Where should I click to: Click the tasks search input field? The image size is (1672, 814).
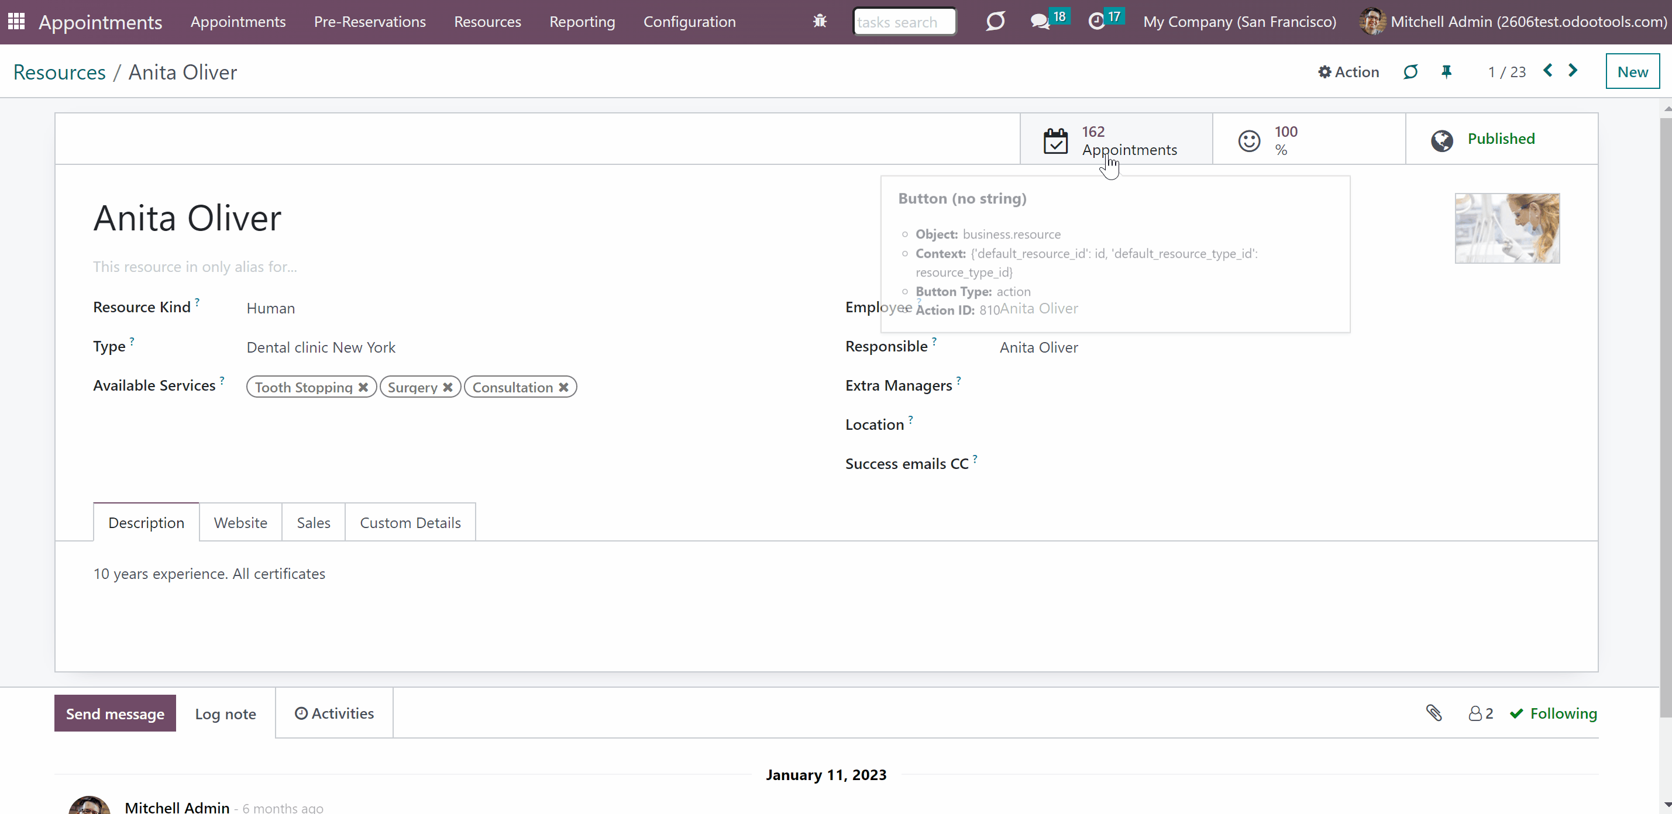coord(904,22)
